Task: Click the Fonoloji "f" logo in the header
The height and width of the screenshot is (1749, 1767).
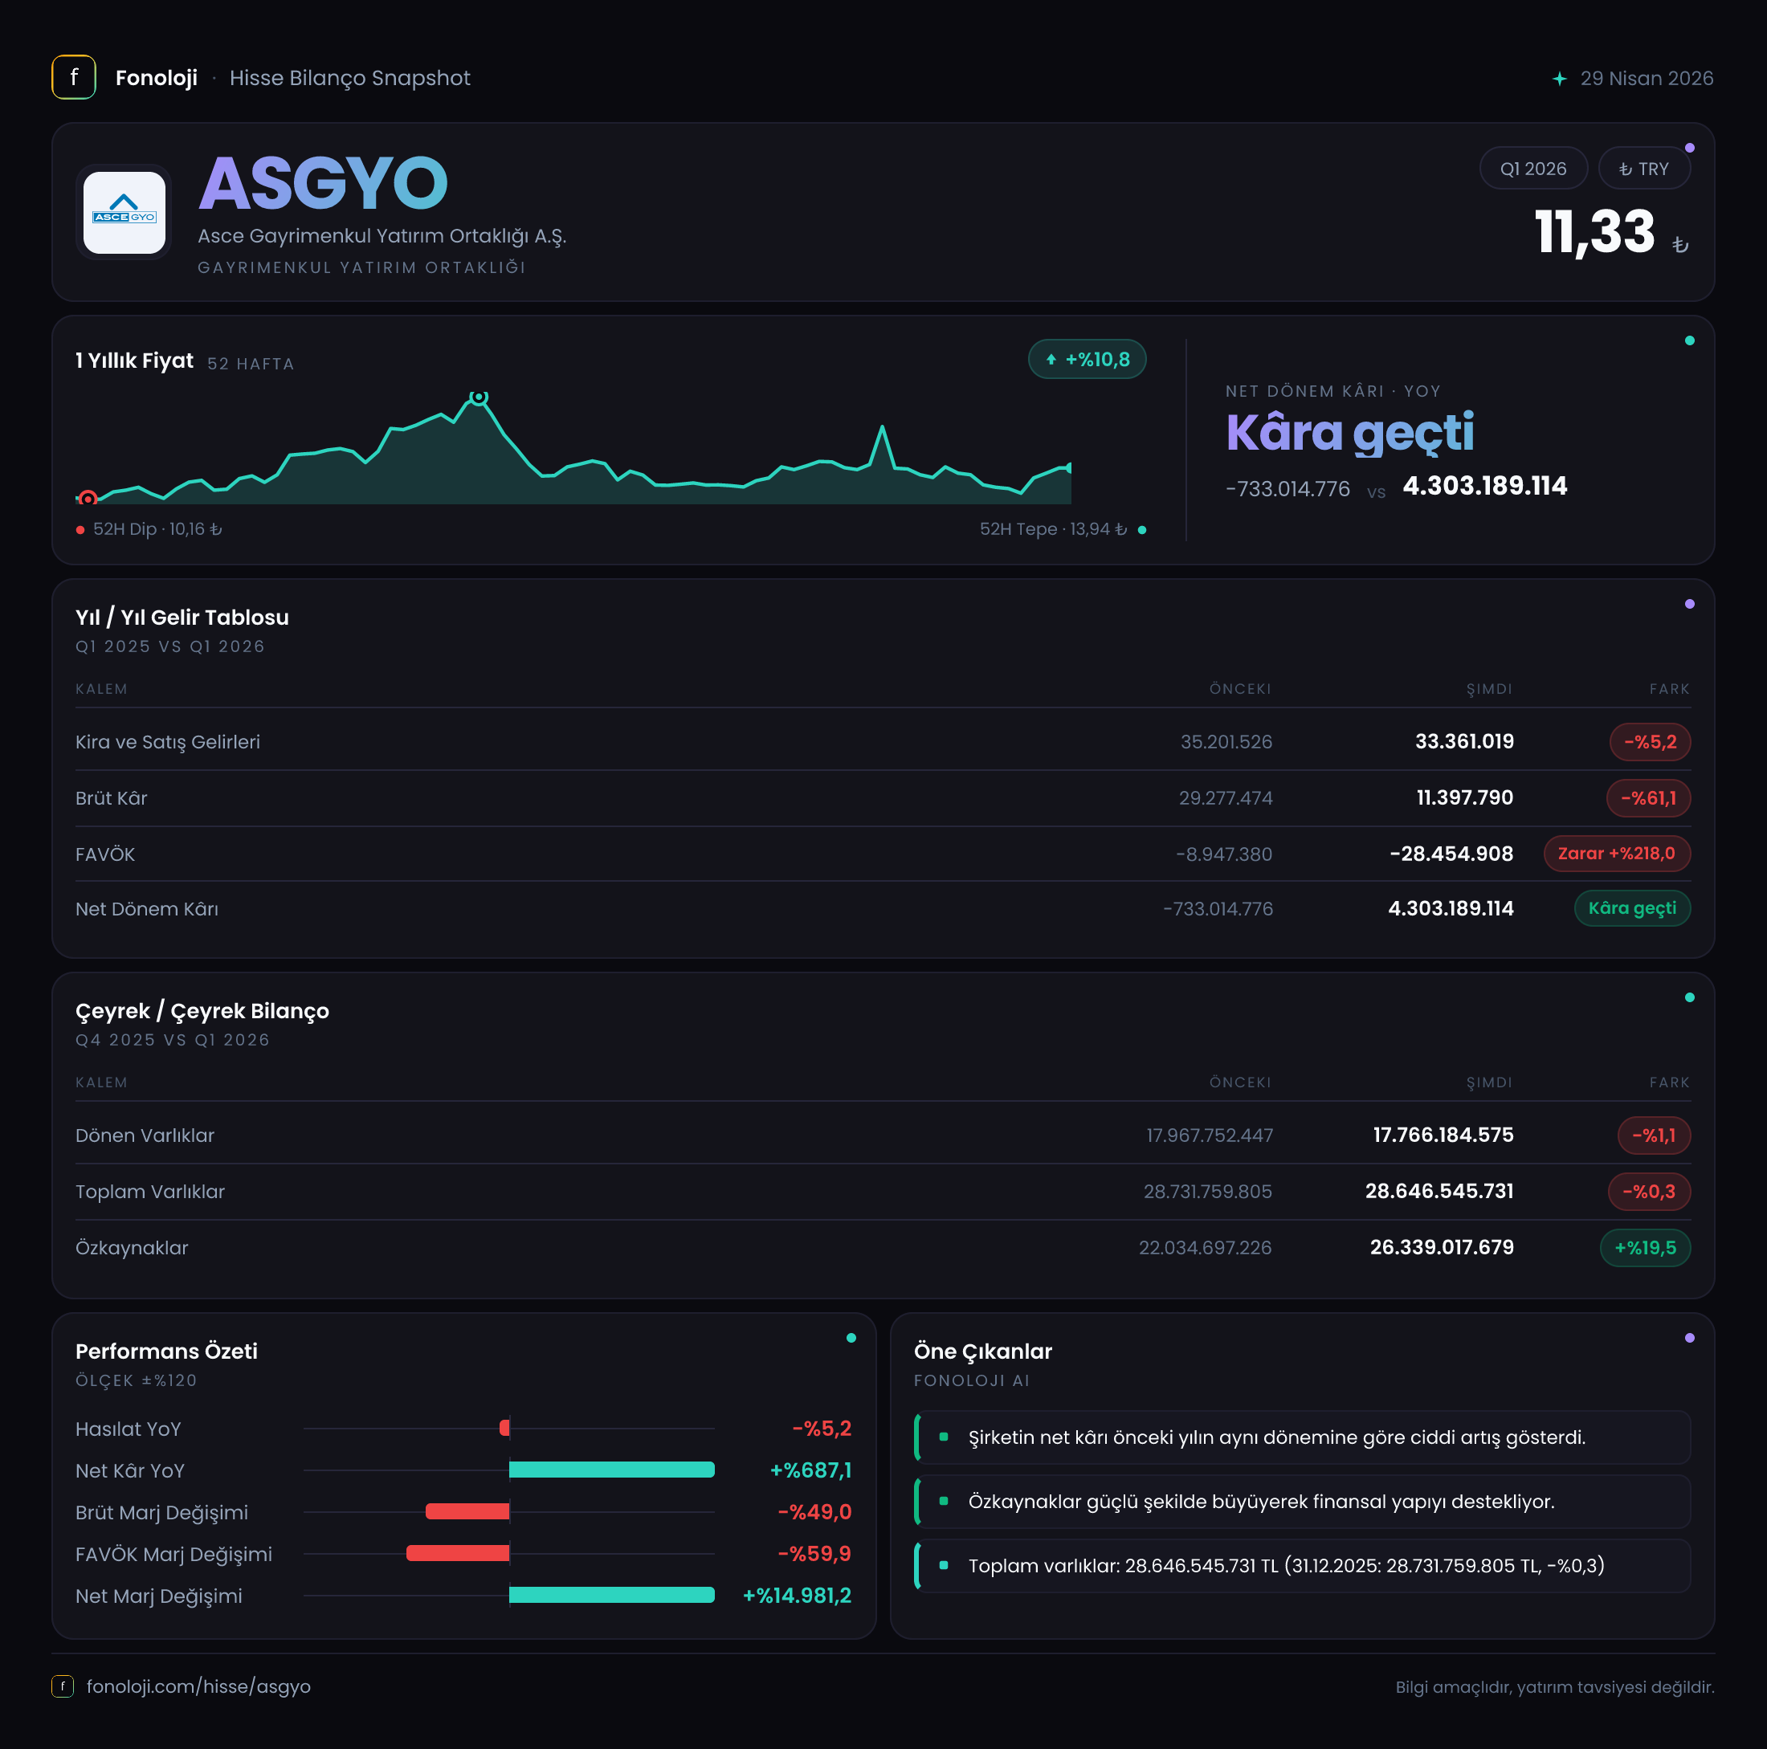Action: 74,78
